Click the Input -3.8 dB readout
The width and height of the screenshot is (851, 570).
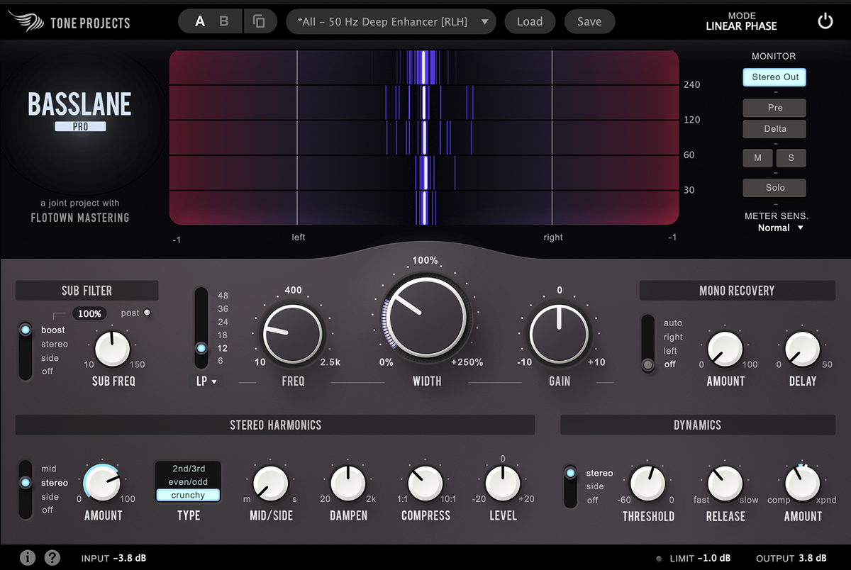click(114, 558)
